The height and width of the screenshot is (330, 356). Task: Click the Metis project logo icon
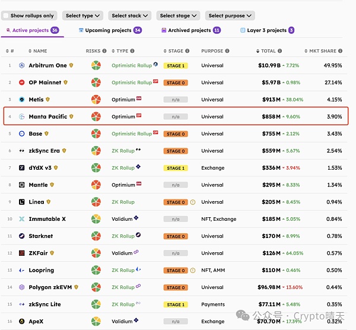point(22,100)
